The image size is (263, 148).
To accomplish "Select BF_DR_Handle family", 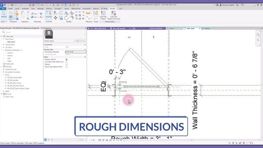I will (x=13, y=80).
